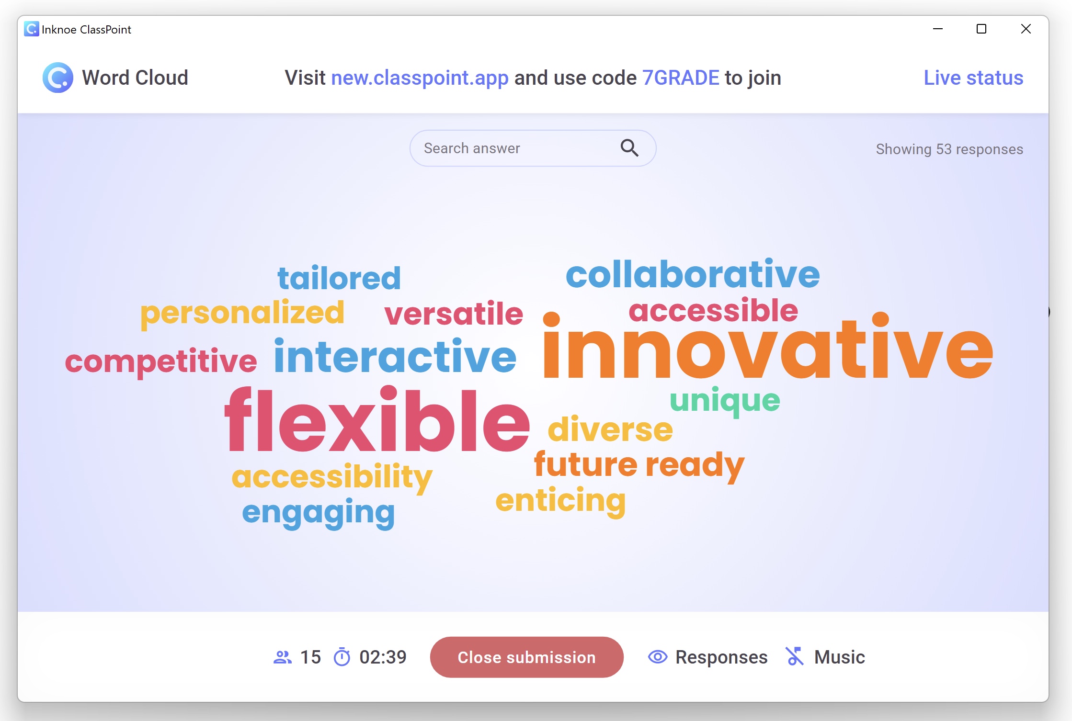Click the search icon inside the answer search bar

click(x=629, y=148)
